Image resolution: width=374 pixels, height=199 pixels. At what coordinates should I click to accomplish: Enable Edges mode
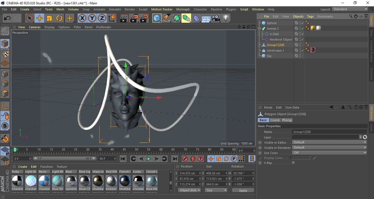pyautogui.click(x=5, y=84)
